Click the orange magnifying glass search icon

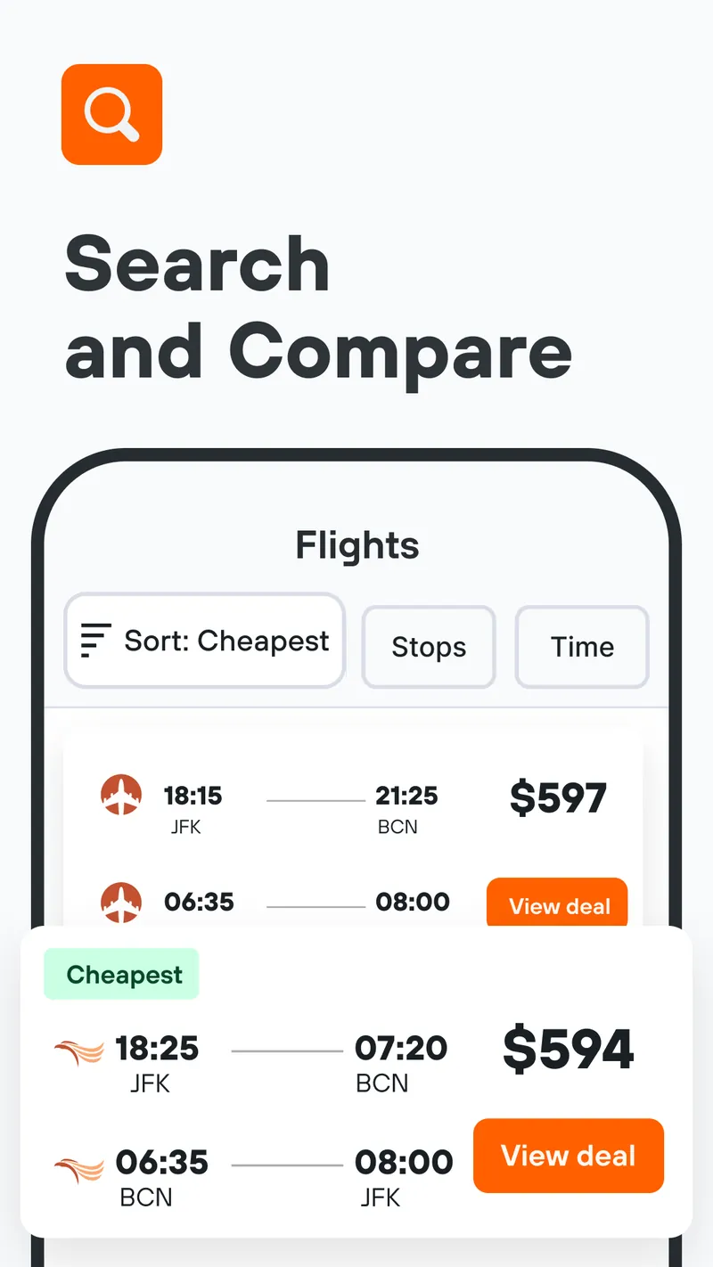click(x=111, y=113)
